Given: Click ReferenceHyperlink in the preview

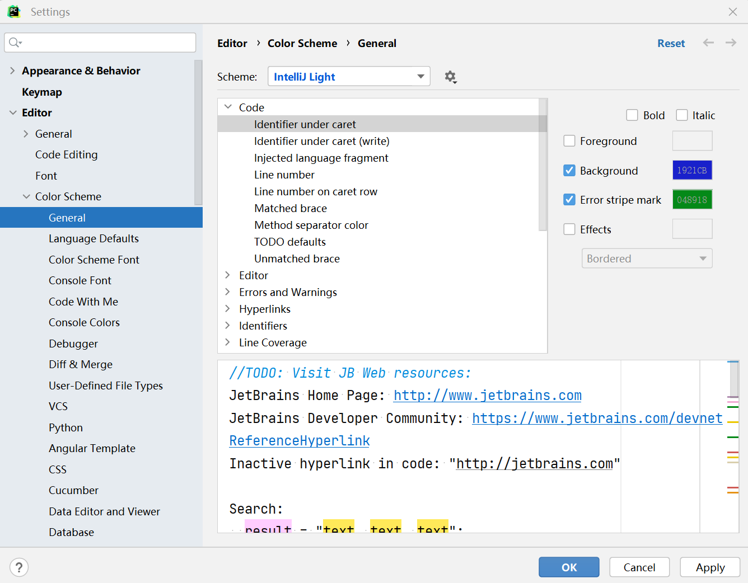Looking at the screenshot, I should (300, 441).
